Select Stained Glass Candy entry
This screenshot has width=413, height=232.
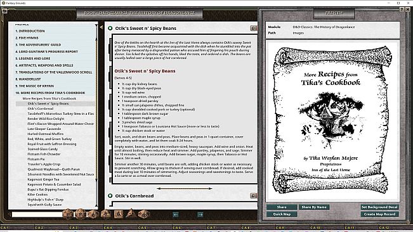pos(43,149)
